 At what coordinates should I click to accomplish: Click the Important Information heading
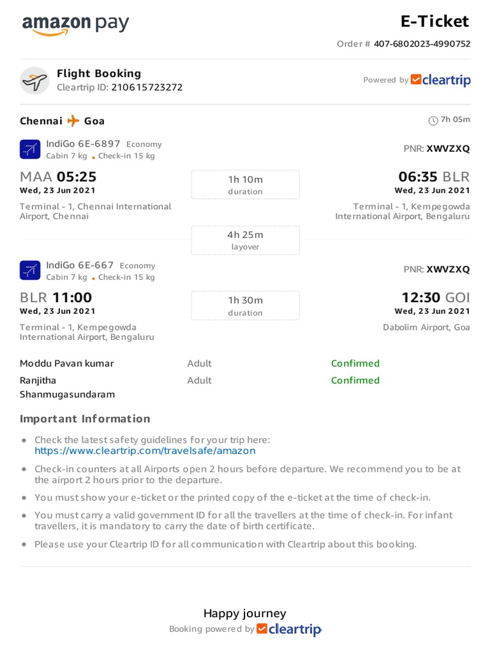(85, 419)
